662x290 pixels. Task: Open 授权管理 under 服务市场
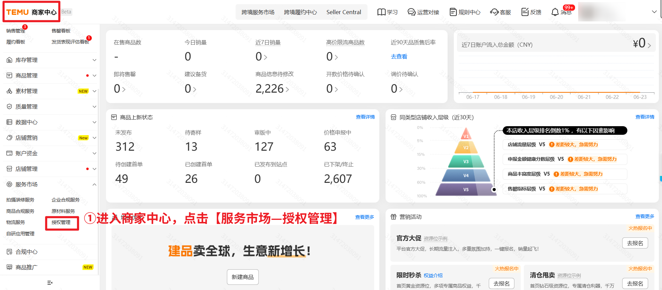pyautogui.click(x=61, y=222)
